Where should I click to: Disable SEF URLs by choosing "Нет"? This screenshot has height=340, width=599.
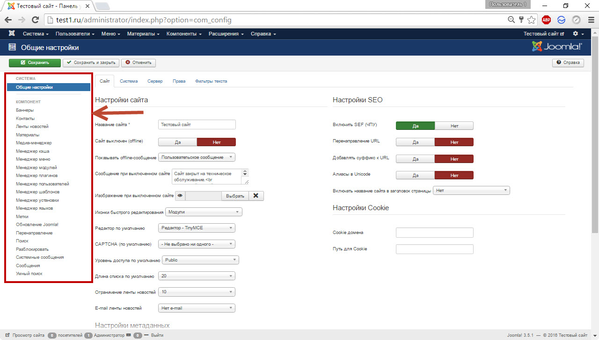pyautogui.click(x=454, y=126)
